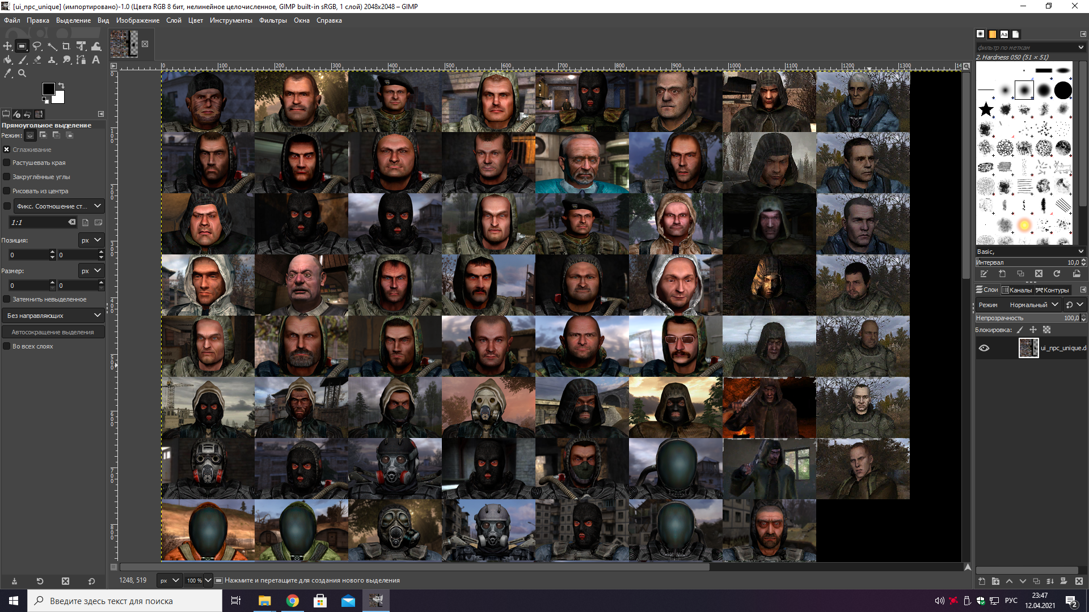Select the Color Picker eyedropper tool

[x=7, y=73]
